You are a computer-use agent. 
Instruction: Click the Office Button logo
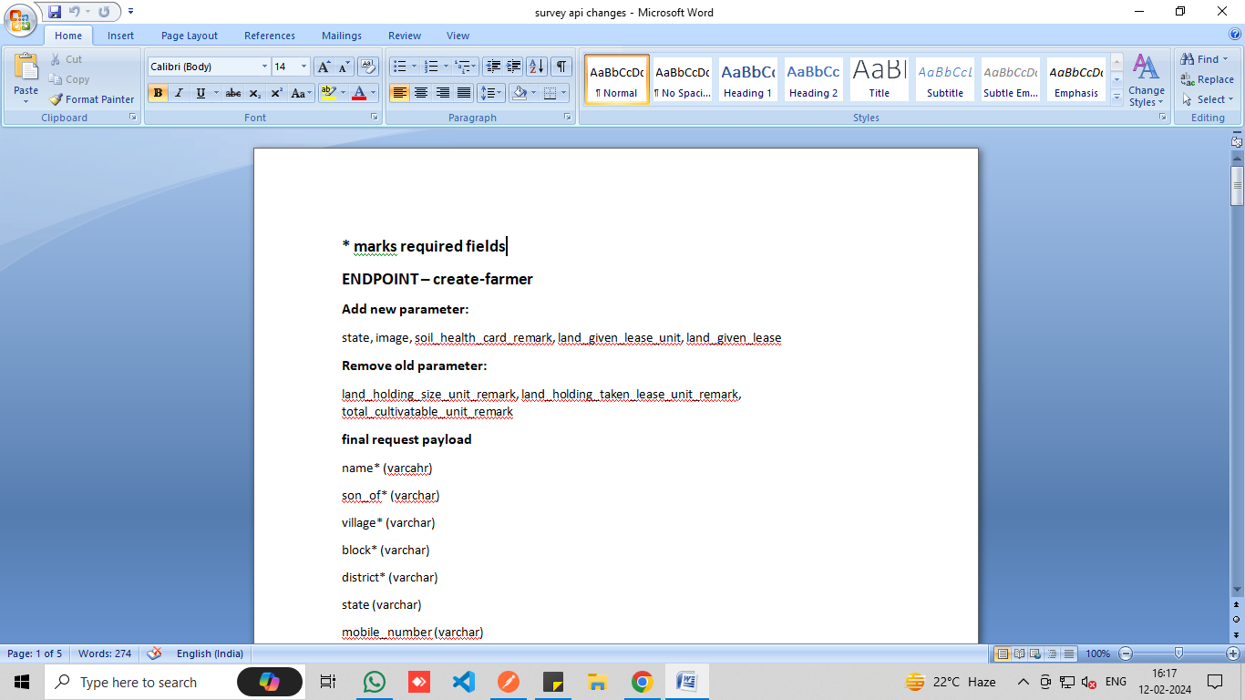click(20, 20)
